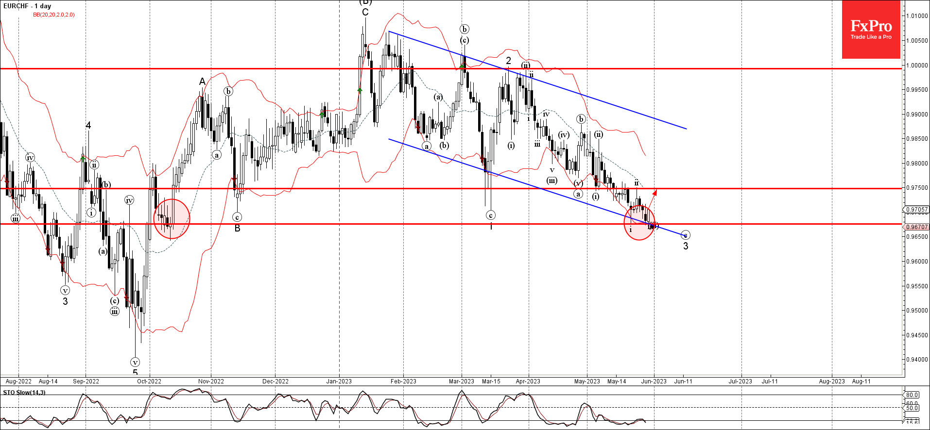This screenshot has width=930, height=430.
Task: Click the FxPro logo
Action: 871,30
